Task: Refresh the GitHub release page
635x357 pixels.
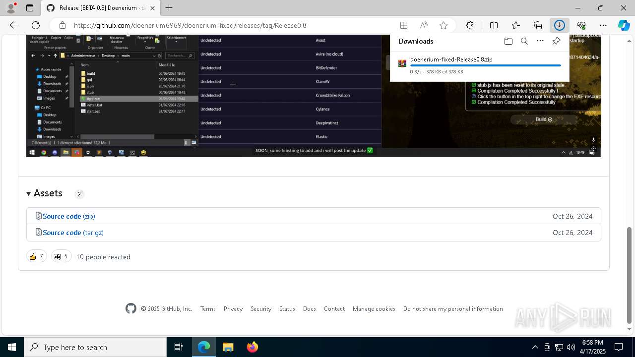Action: point(36,25)
